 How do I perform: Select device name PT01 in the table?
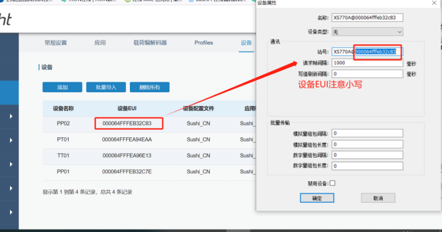pyautogui.click(x=63, y=139)
